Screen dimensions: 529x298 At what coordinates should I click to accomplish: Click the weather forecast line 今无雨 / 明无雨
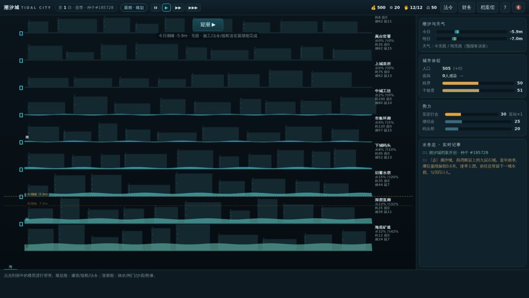(x=455, y=46)
